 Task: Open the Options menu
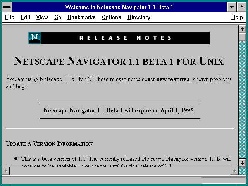(111, 17)
